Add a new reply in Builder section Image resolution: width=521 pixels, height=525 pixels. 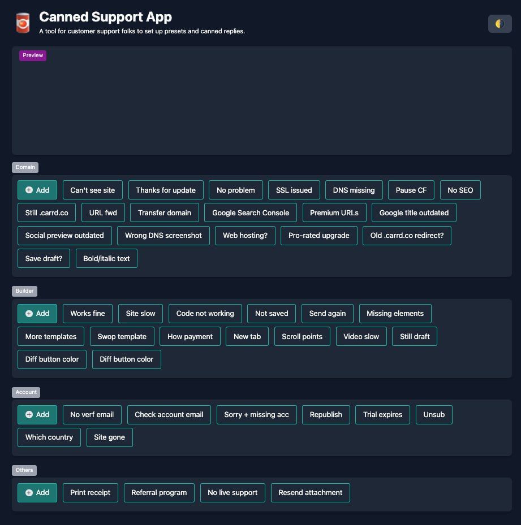pyautogui.click(x=37, y=314)
